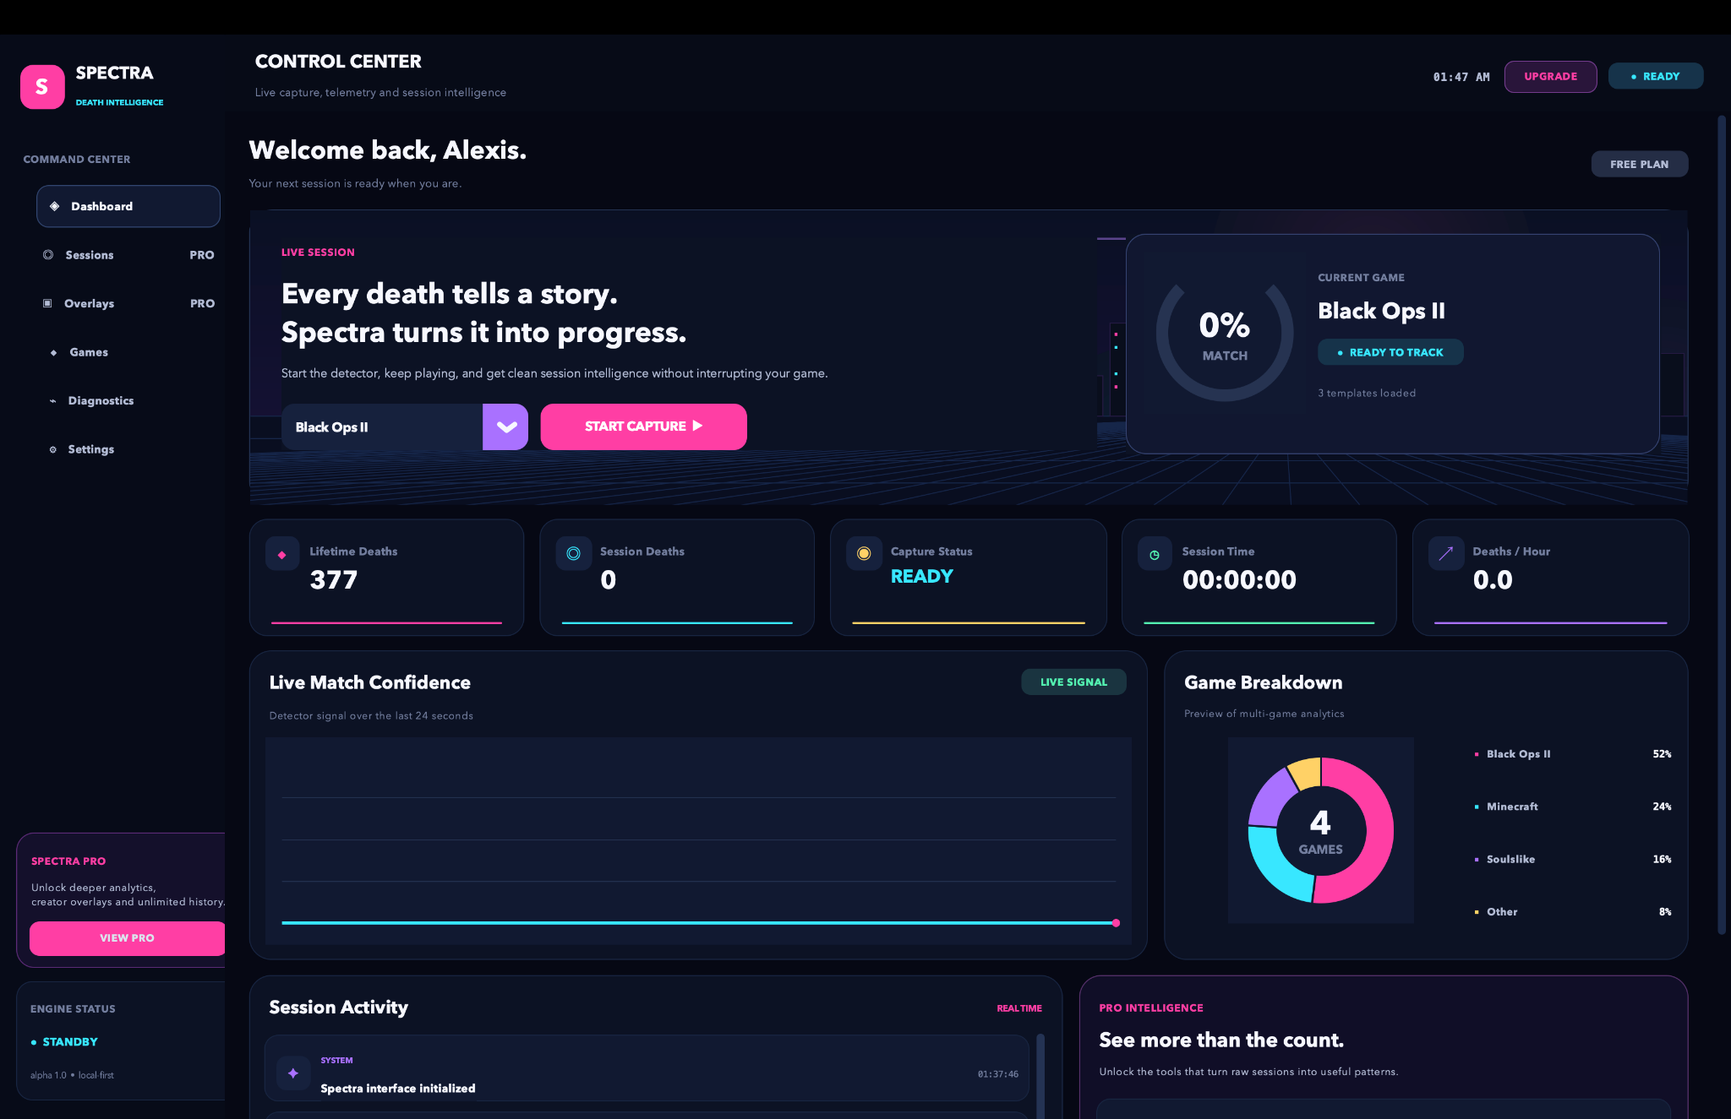This screenshot has width=1731, height=1119.
Task: Click the alpha 1.0 local-first version text
Action: pos(72,1075)
